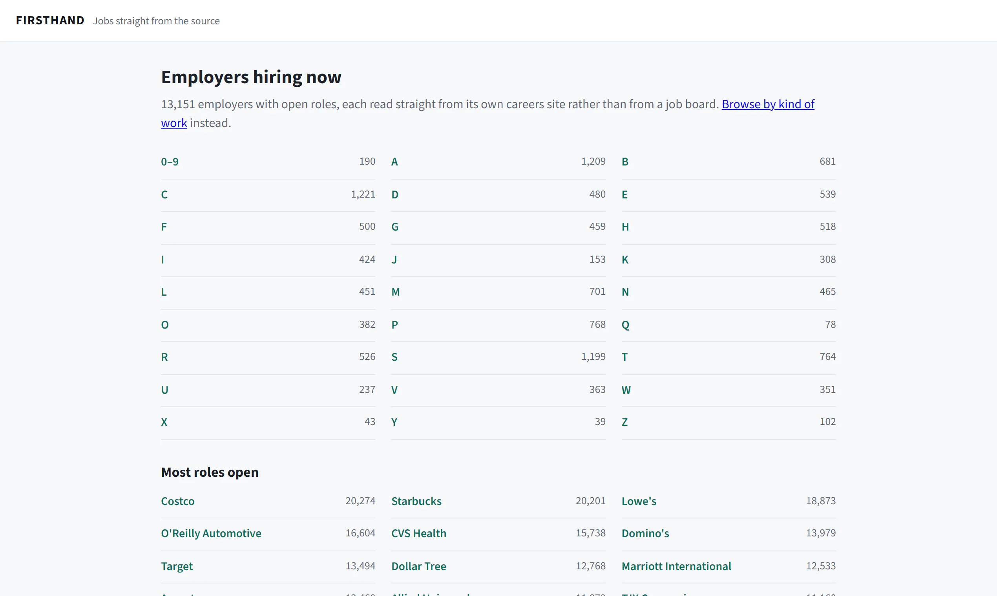Browse employers under letter A

[394, 162]
